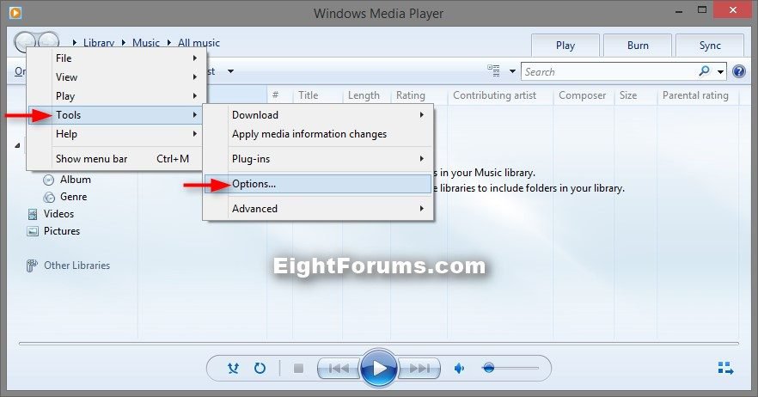The width and height of the screenshot is (758, 397).
Task: Toggle the repeat button
Action: [x=260, y=369]
